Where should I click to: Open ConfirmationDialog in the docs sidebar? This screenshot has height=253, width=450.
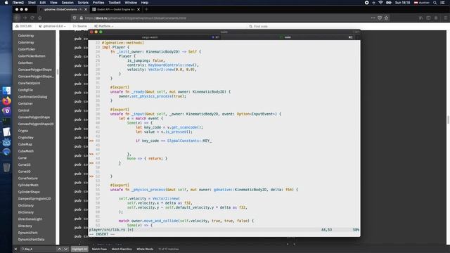click(x=32, y=97)
